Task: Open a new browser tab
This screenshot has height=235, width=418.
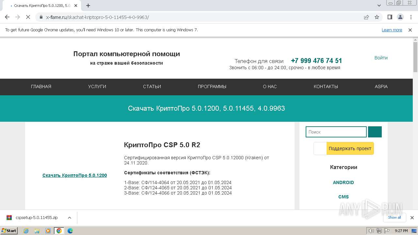Action: [88, 6]
